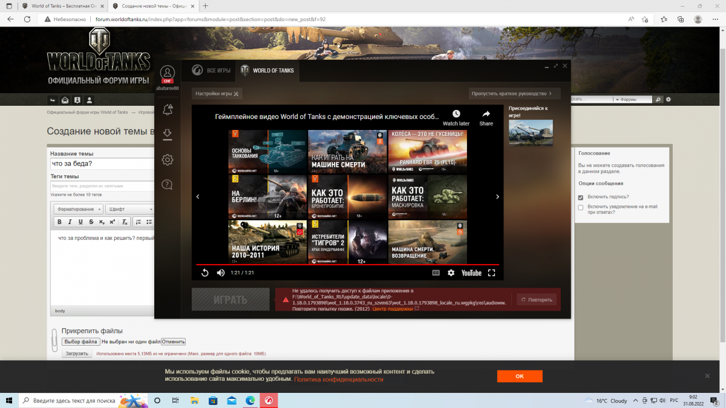Close the Настройки игры panel tab
The height and width of the screenshot is (408, 726).
pos(237,94)
